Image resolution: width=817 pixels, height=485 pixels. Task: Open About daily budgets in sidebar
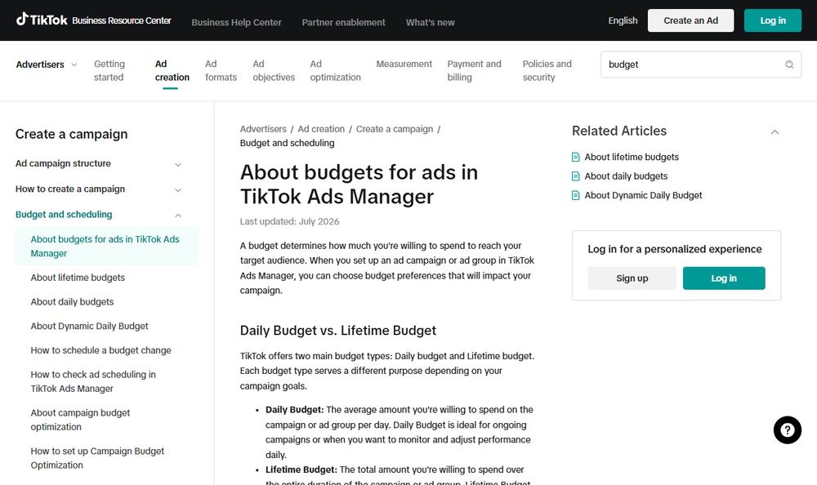[x=72, y=301]
